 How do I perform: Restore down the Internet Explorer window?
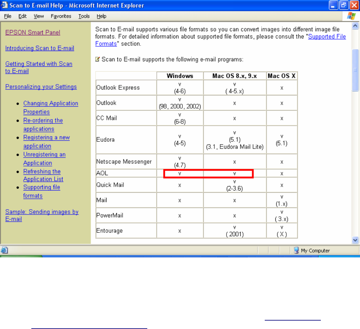[343, 5]
